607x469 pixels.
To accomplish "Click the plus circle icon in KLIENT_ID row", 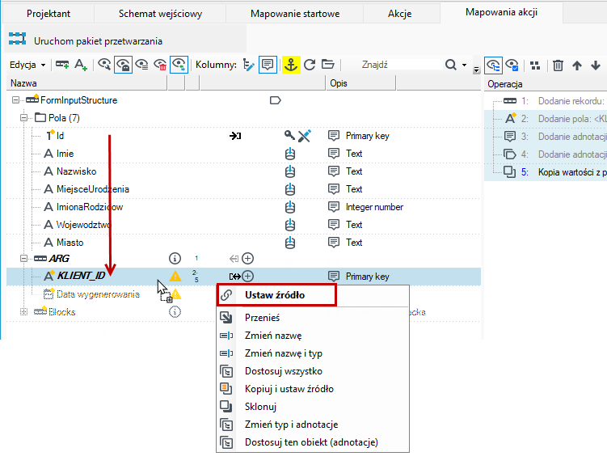I will [x=248, y=276].
